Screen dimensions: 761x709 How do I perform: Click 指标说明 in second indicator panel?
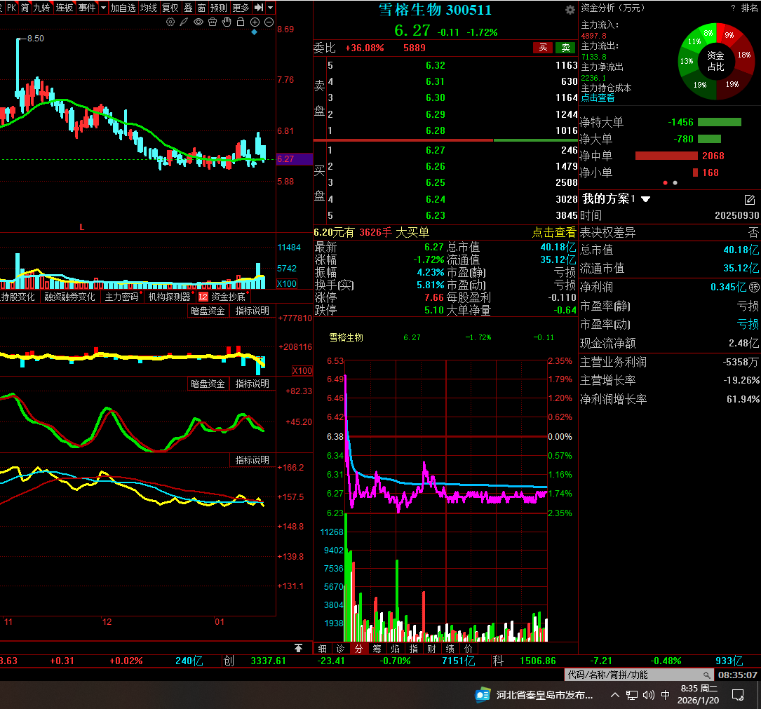coord(252,384)
